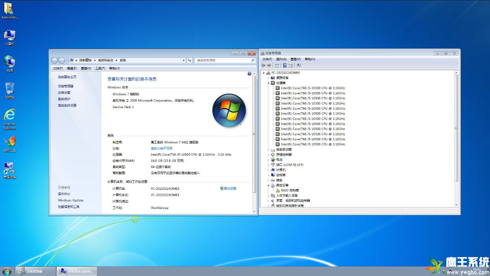Click the 更改设置 link with shield
490x276 pixels.
228,188
